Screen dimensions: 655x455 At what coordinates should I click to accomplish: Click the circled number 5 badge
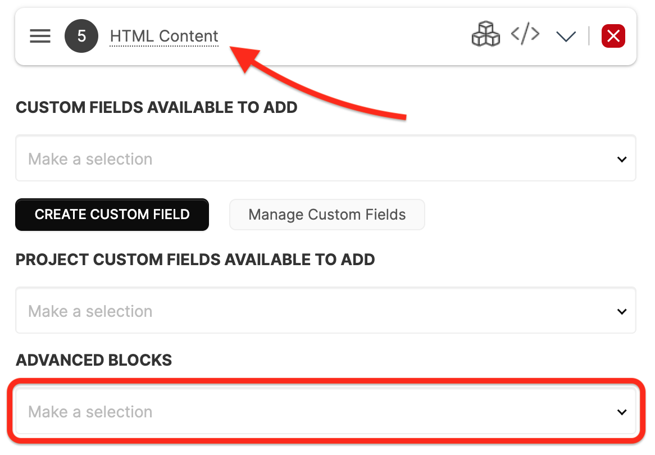coord(81,36)
